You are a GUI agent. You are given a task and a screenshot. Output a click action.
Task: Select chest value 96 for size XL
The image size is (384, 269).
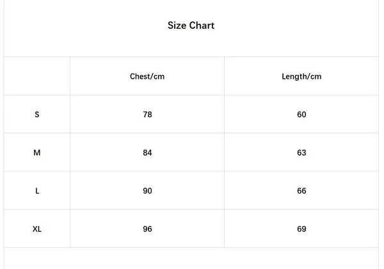pyautogui.click(x=147, y=229)
